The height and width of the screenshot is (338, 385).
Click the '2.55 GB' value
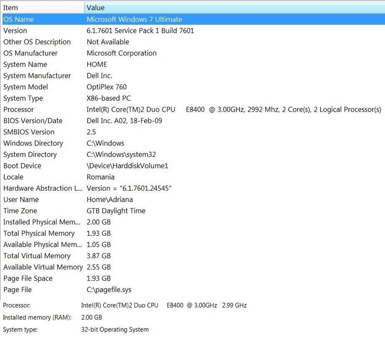[98, 267]
